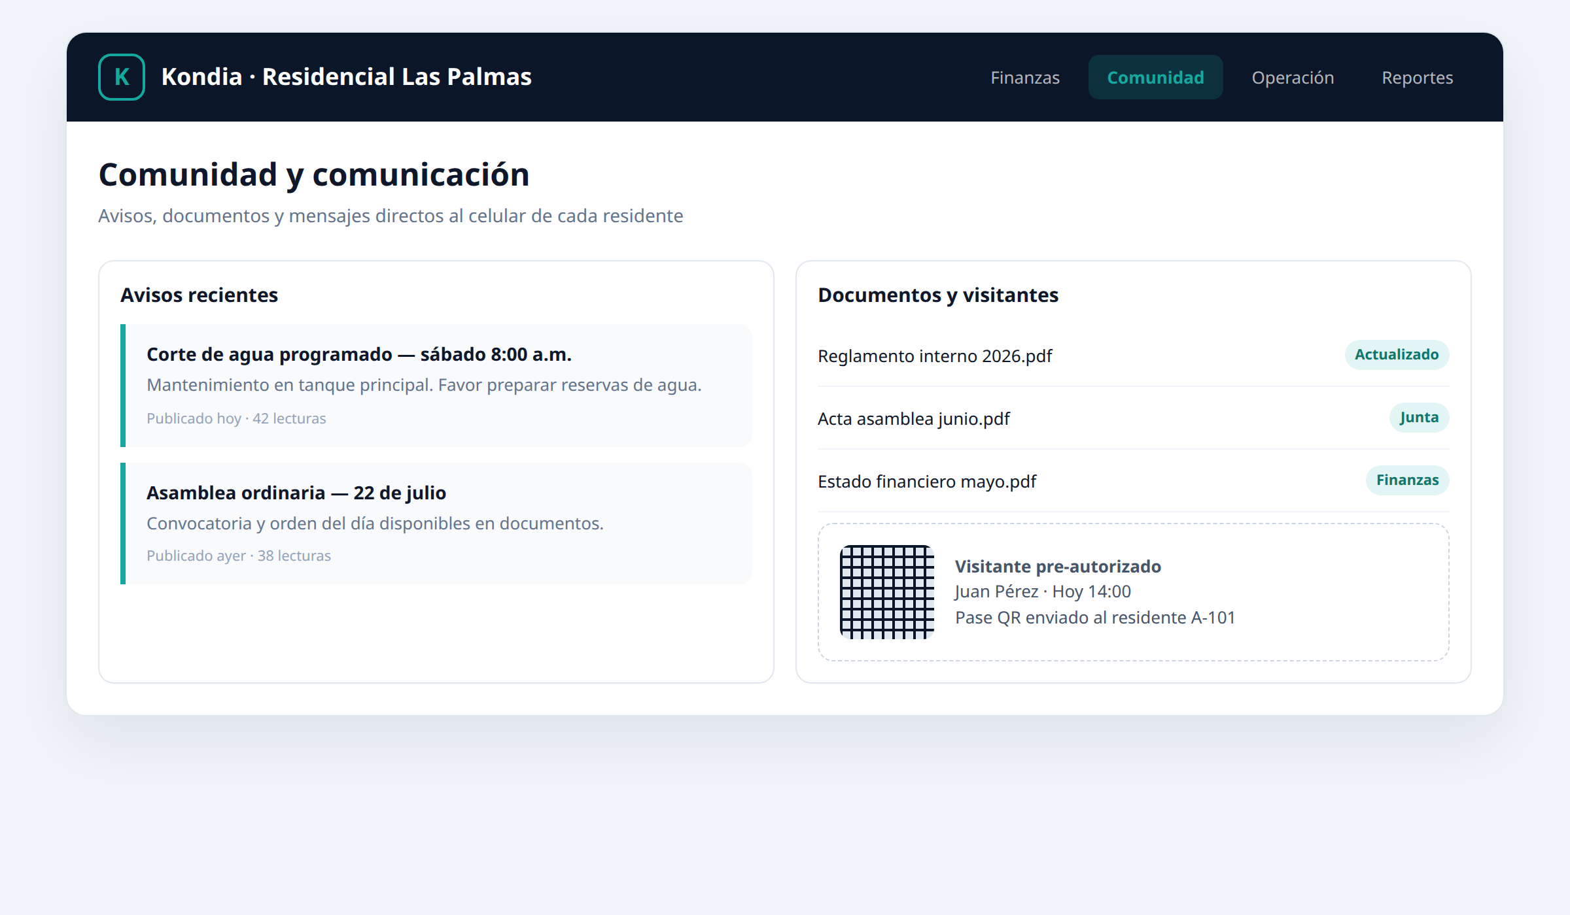Click the Junta tag badge
Viewport: 1570px width, 915px height.
[x=1419, y=418]
